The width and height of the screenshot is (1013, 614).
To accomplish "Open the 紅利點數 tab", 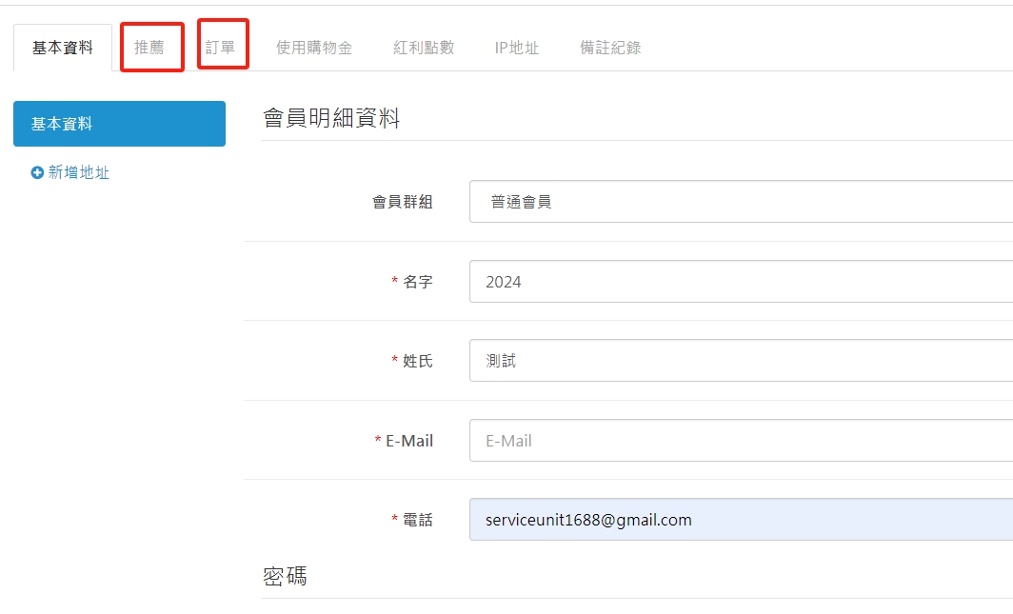I will tap(424, 48).
